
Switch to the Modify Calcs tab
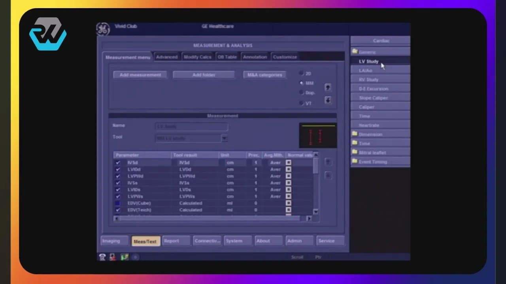pos(198,56)
